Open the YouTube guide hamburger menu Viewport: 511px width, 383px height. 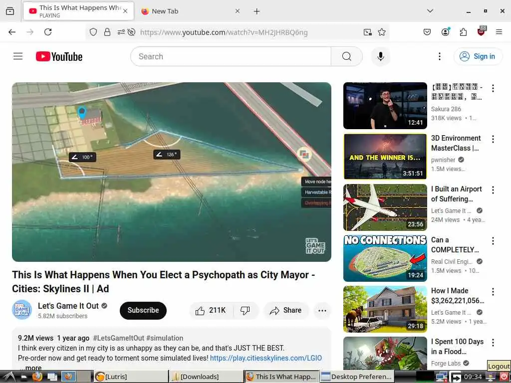click(x=18, y=56)
